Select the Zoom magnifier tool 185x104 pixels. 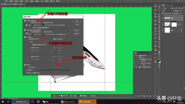coord(159,54)
